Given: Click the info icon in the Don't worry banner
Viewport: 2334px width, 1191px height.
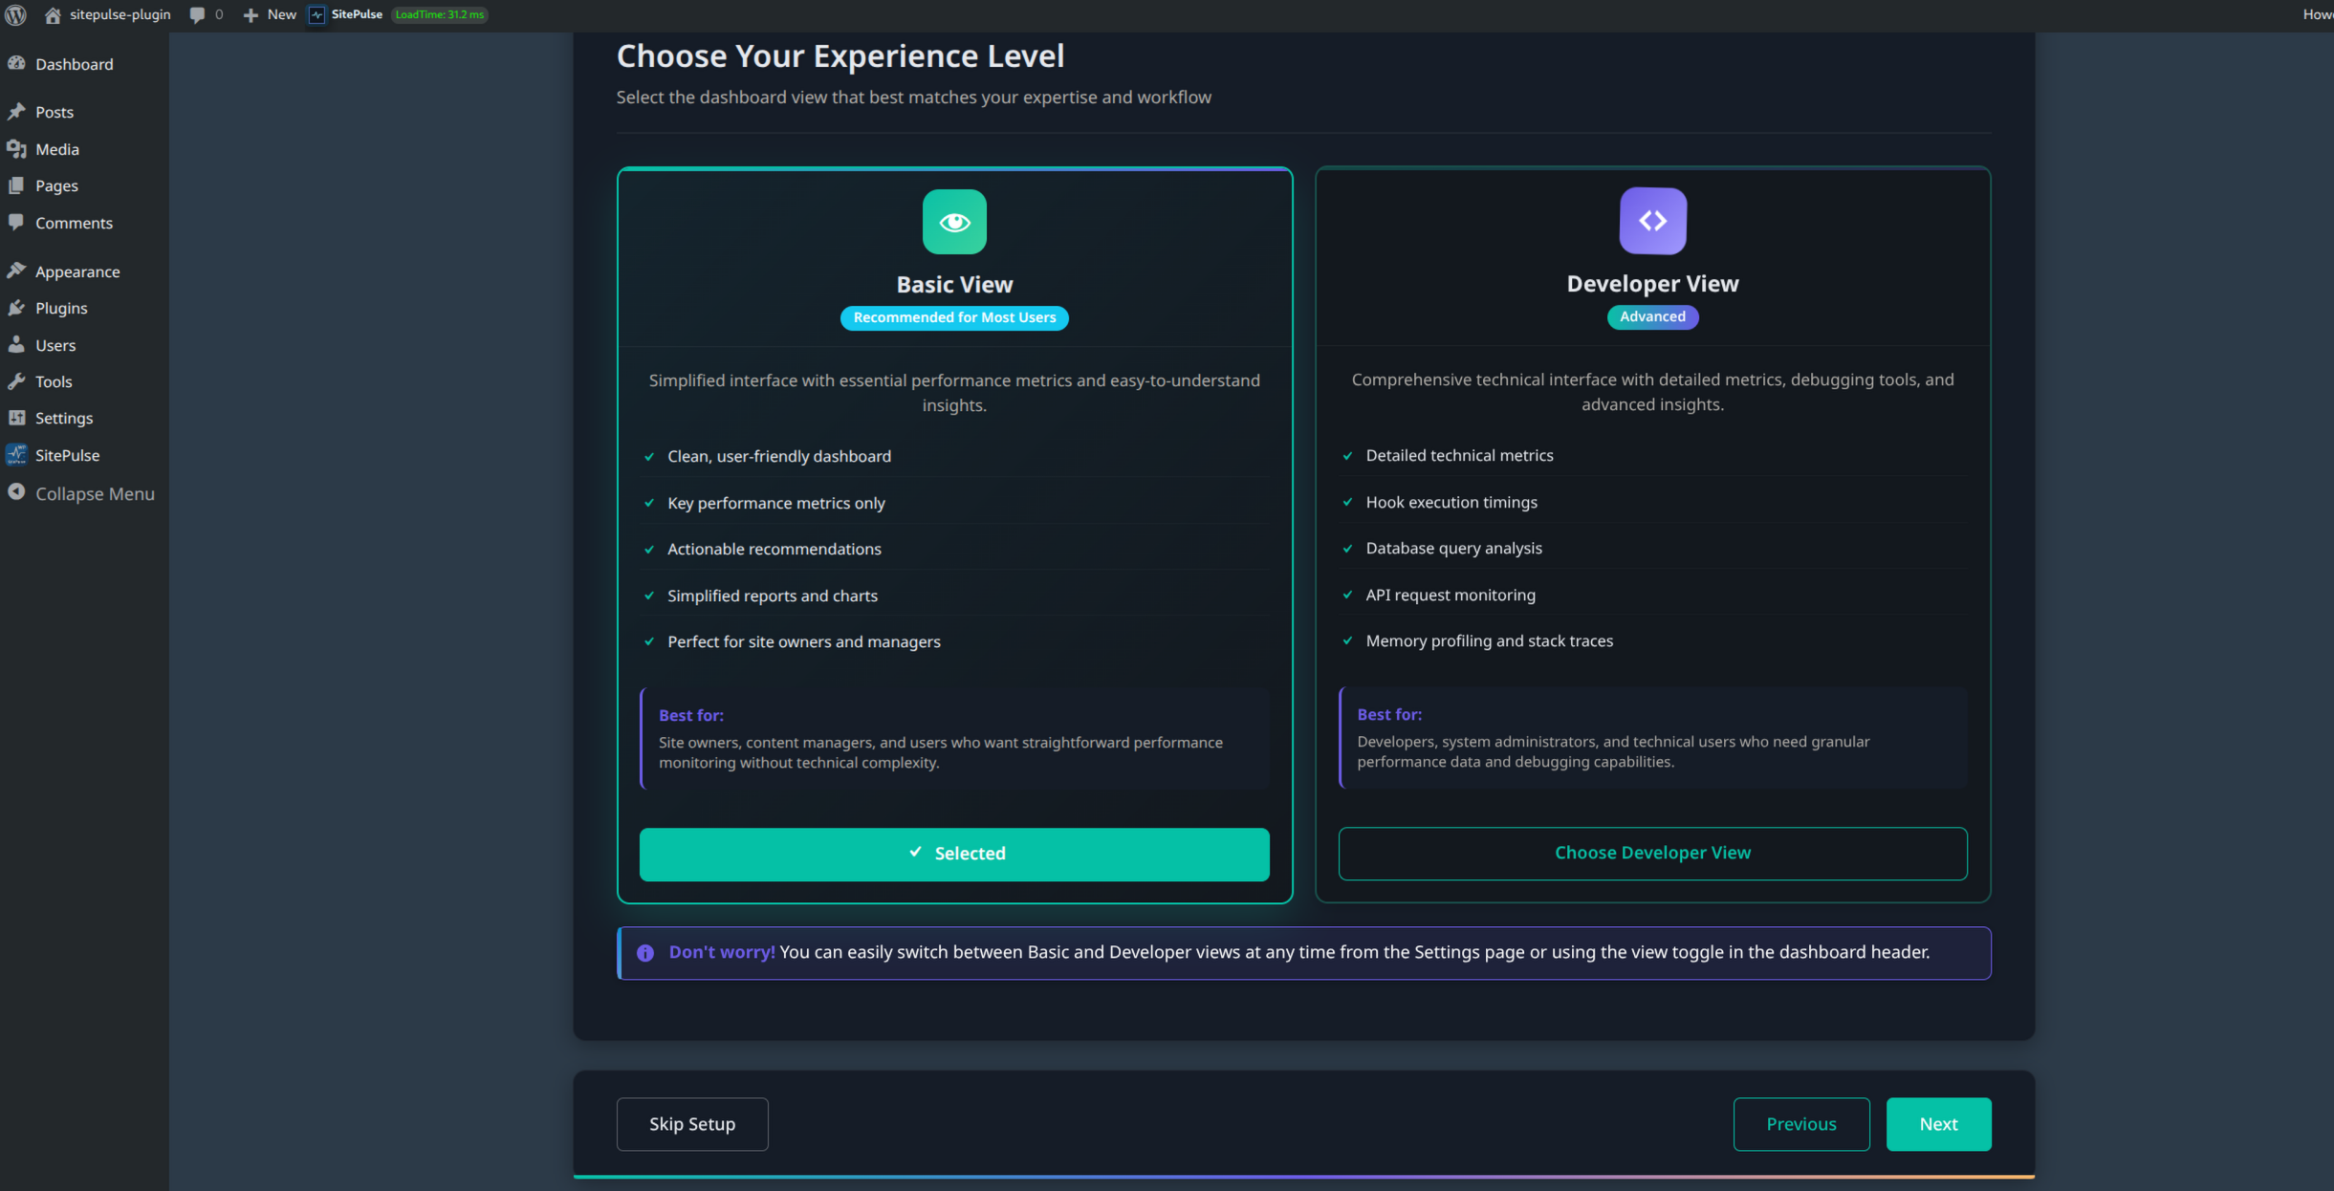Looking at the screenshot, I should tap(646, 952).
